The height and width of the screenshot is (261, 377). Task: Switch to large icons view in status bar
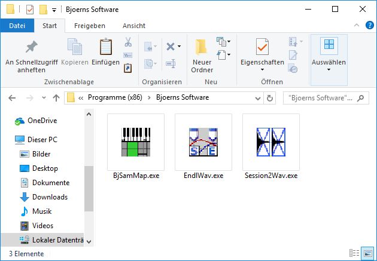click(x=367, y=253)
